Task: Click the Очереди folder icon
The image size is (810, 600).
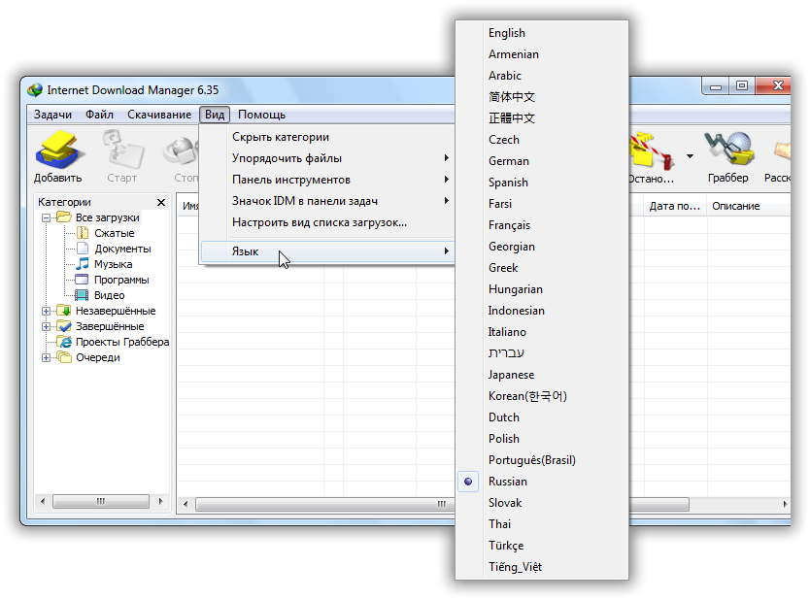Action: 64,357
